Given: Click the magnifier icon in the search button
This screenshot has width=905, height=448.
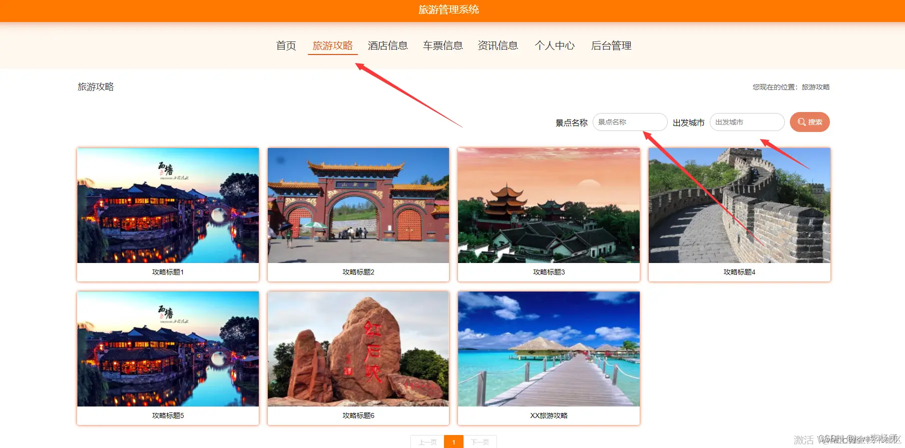Looking at the screenshot, I should [801, 122].
